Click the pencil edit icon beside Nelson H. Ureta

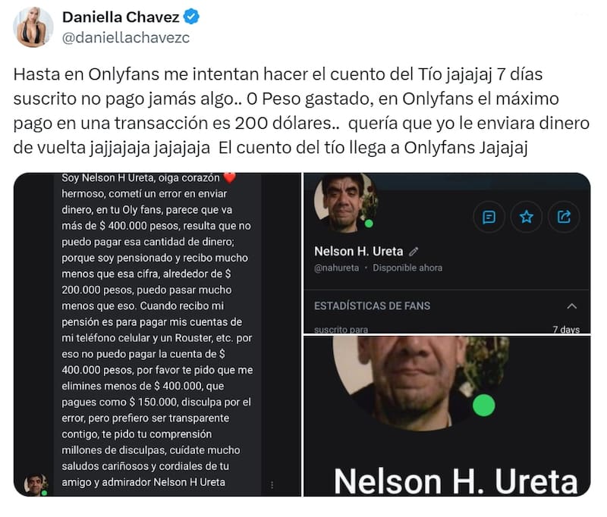414,252
